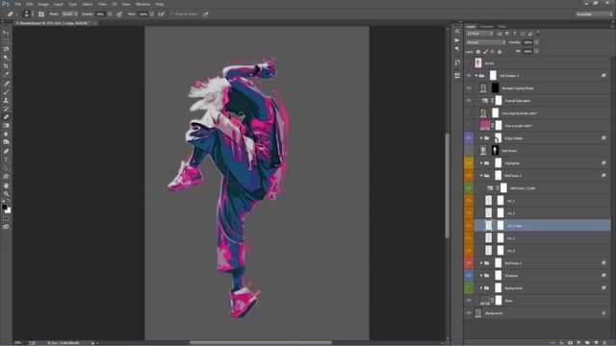Screen dimensions: 616x346
Task: Select the Lasso tool
Action: coord(6,49)
